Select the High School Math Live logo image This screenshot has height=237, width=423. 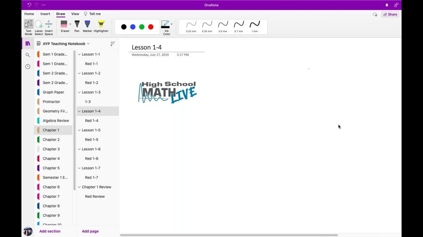click(x=168, y=92)
